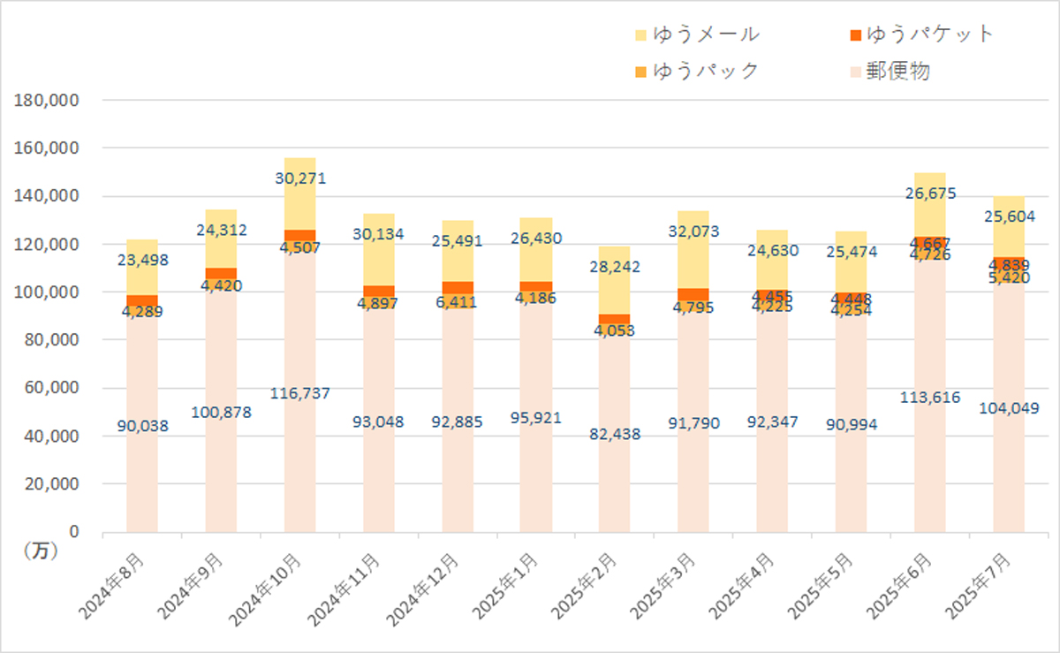Click the 23,498 data label
This screenshot has width=1060, height=653.
[x=142, y=260]
